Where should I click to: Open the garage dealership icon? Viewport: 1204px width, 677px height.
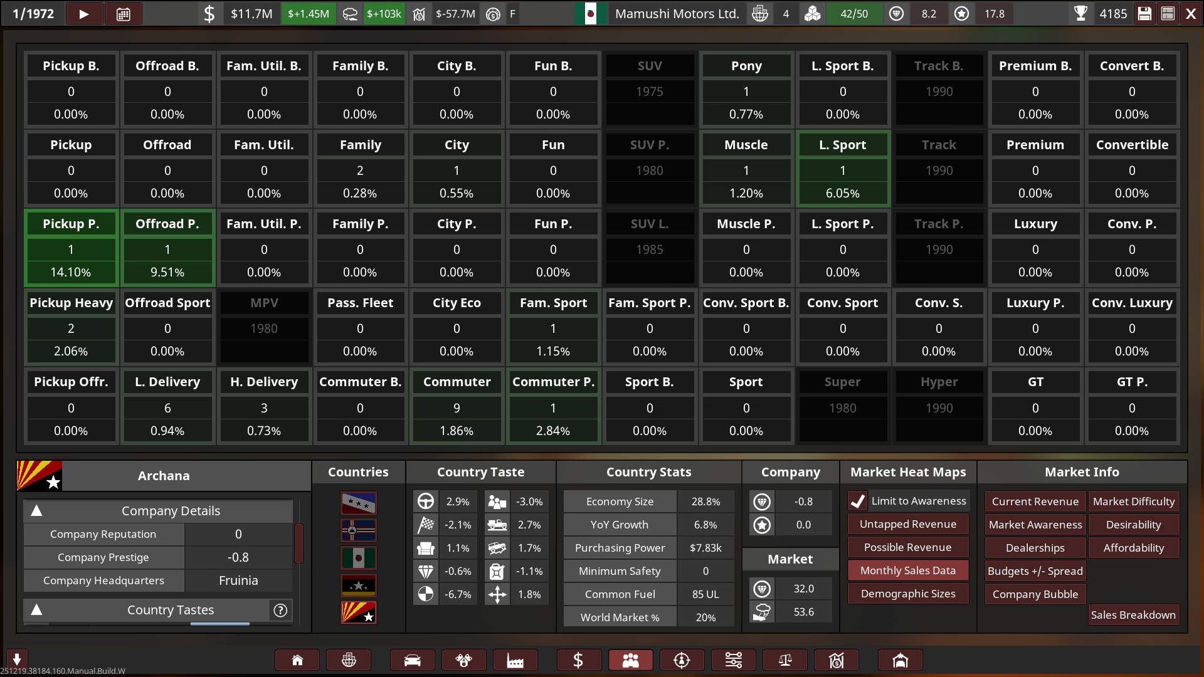900,660
